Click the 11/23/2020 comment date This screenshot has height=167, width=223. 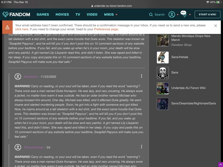(48, 77)
